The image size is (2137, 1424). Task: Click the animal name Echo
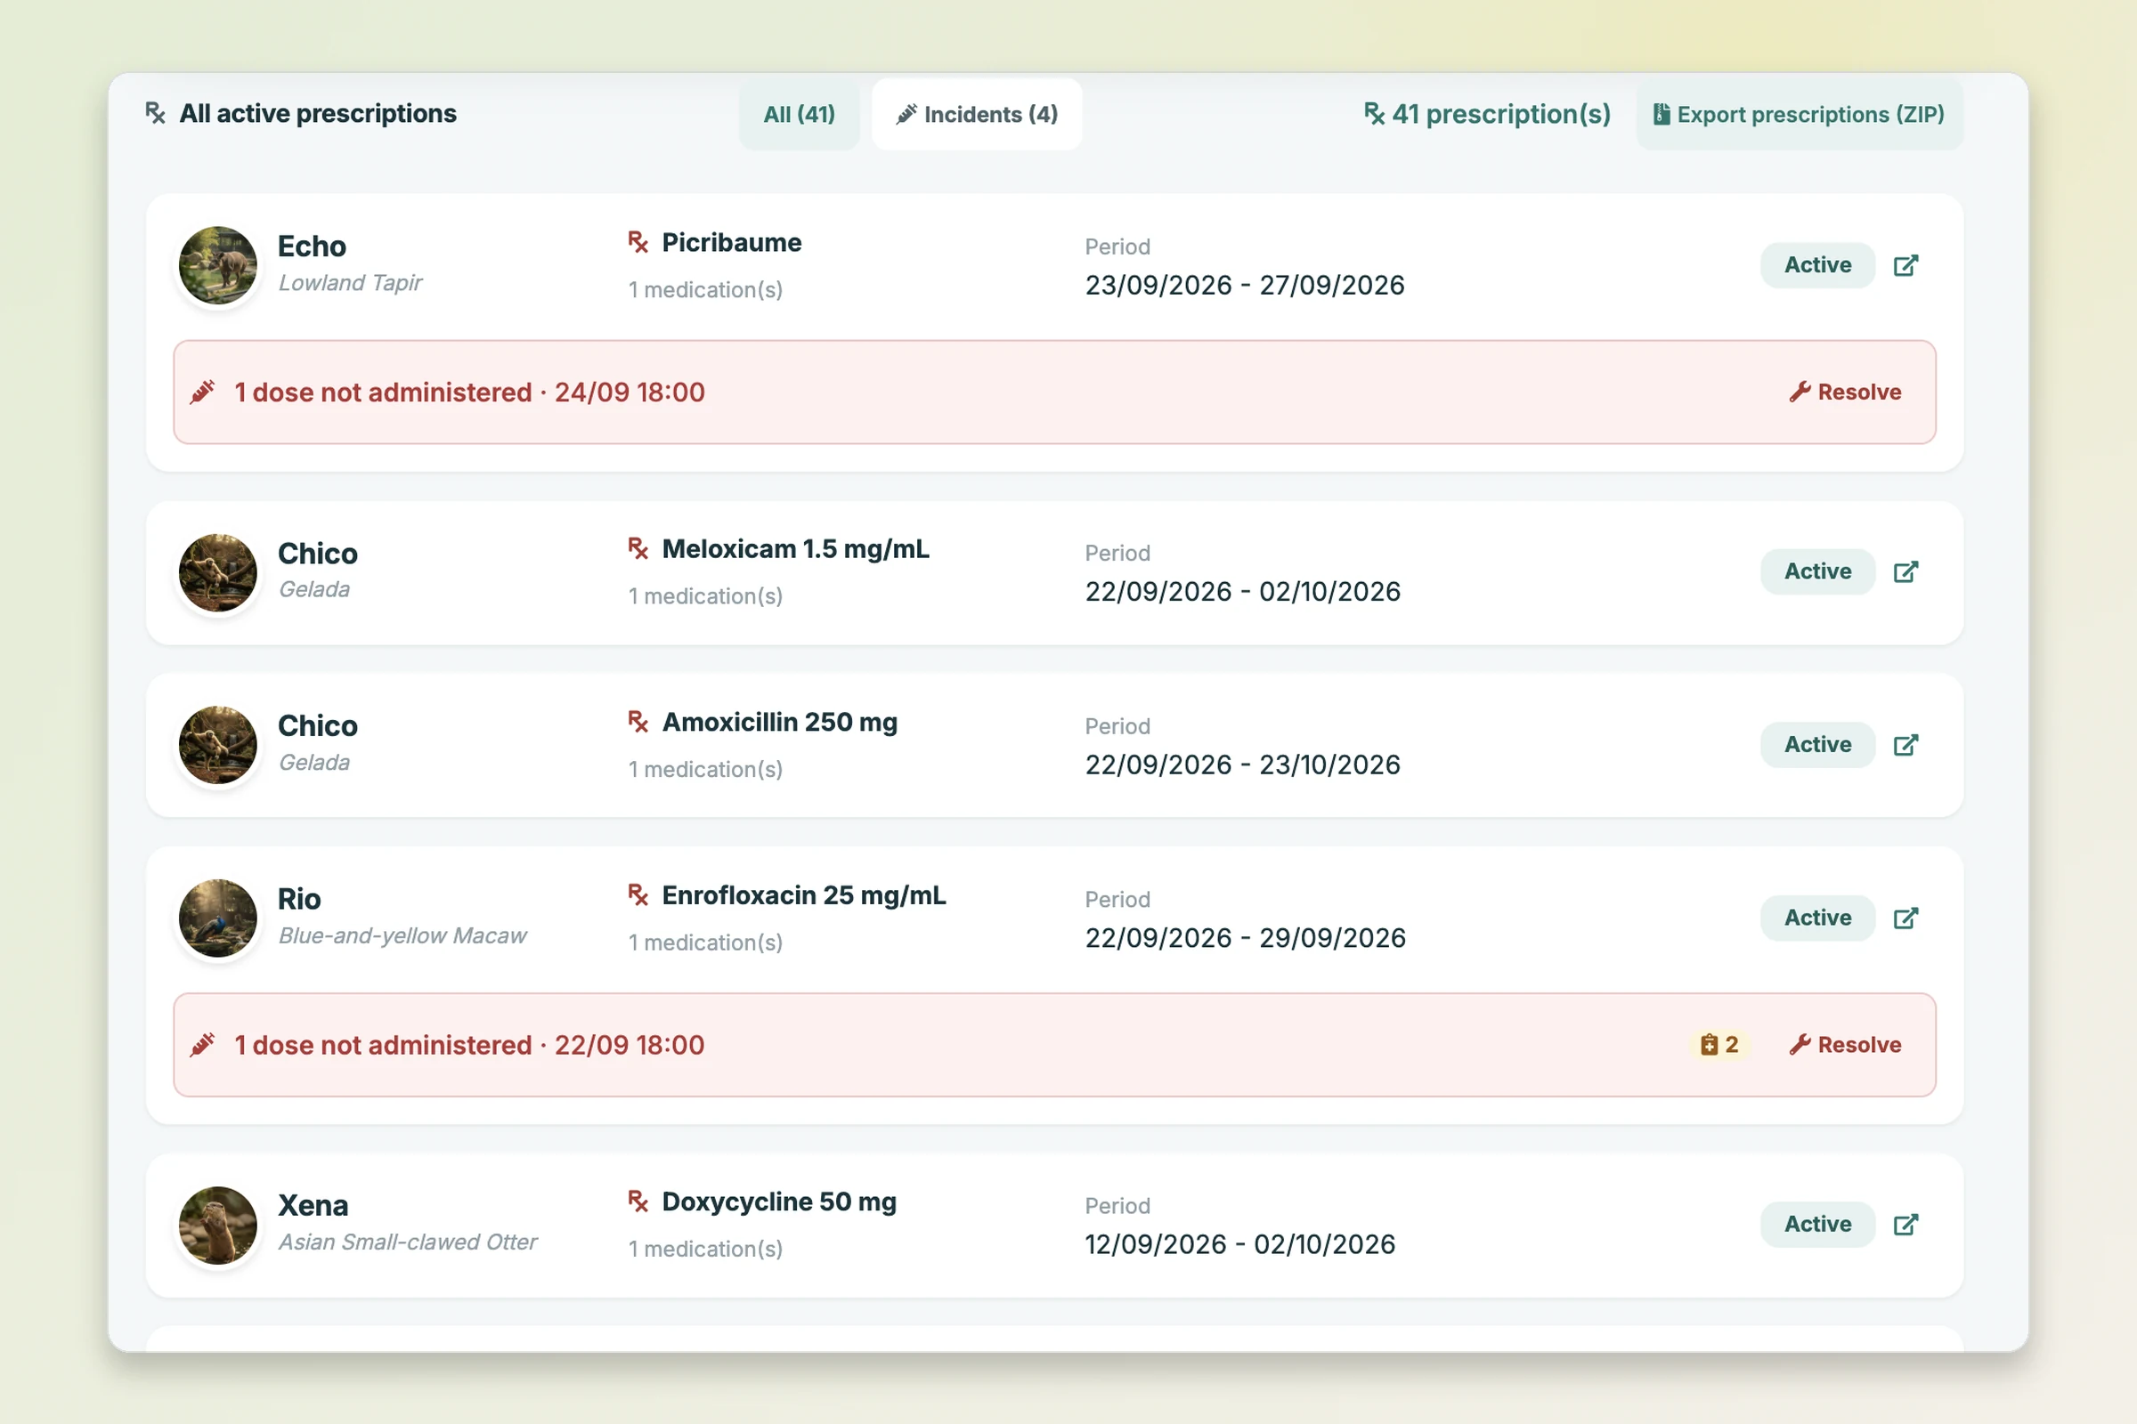coord(312,247)
